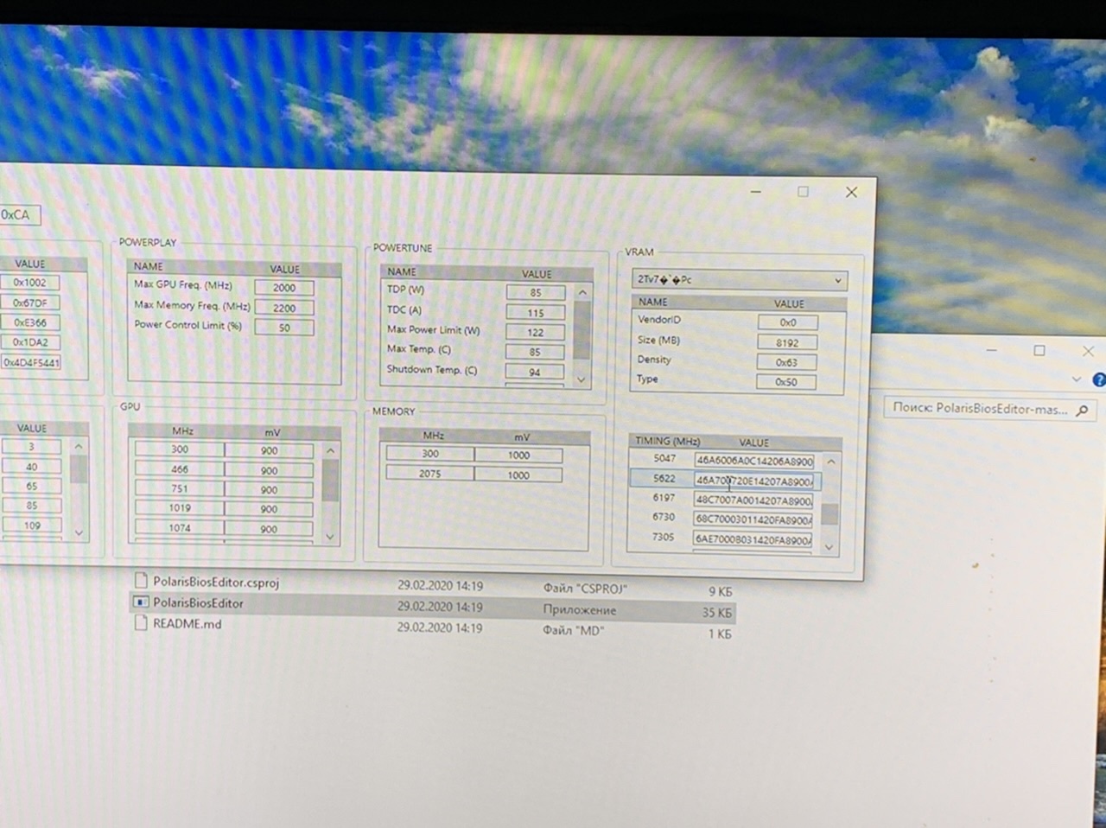Click the mV cell for GPU 466 MHz

[x=270, y=470]
